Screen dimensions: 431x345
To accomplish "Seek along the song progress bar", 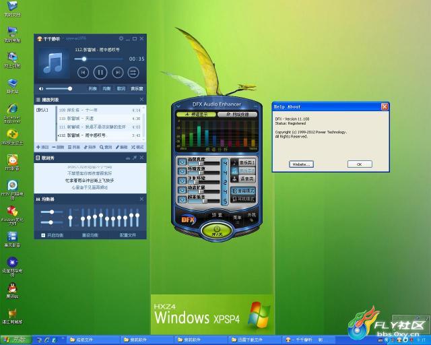I will [98, 59].
